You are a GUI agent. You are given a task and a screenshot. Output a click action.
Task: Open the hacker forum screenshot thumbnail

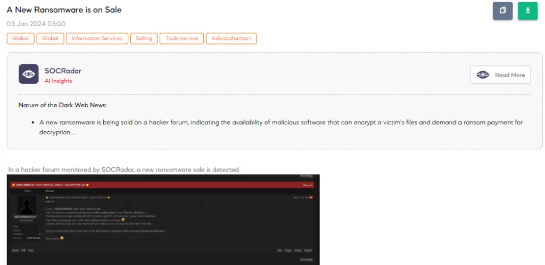(x=163, y=219)
